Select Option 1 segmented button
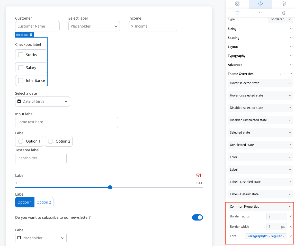Image resolution: width=295 pixels, height=246 pixels. (x=25, y=202)
